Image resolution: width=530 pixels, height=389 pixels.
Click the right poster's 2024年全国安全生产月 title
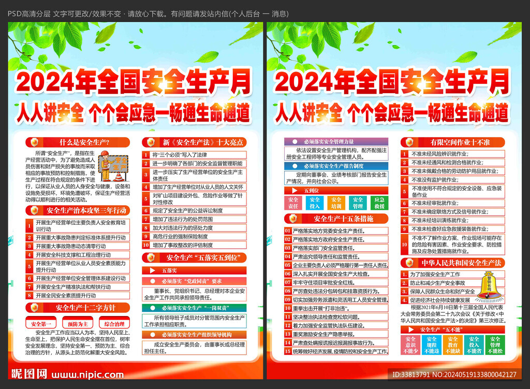[x=392, y=82]
